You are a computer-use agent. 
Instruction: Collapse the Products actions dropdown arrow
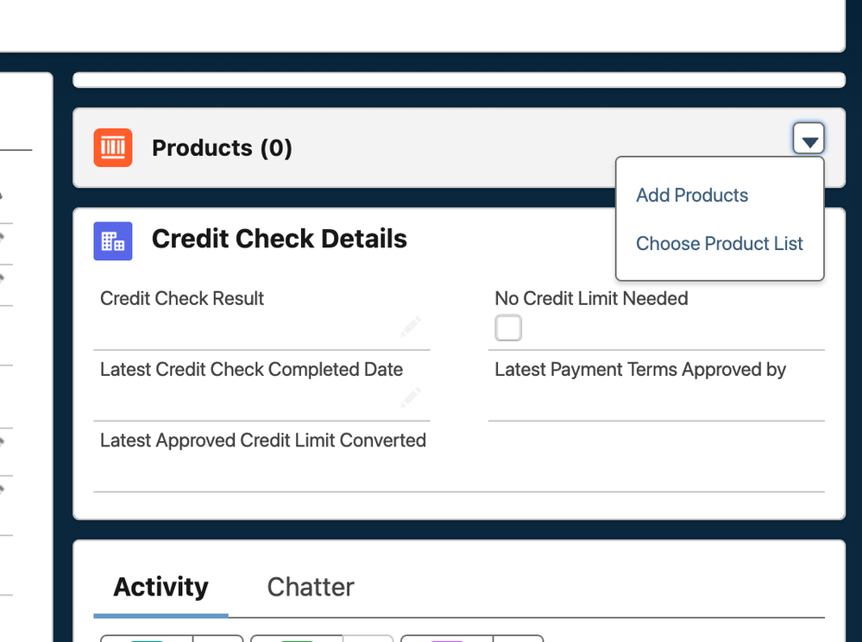click(x=809, y=139)
